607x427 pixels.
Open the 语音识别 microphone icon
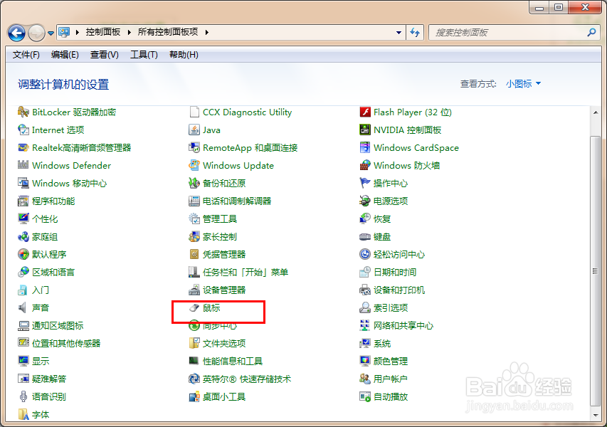pos(23,397)
